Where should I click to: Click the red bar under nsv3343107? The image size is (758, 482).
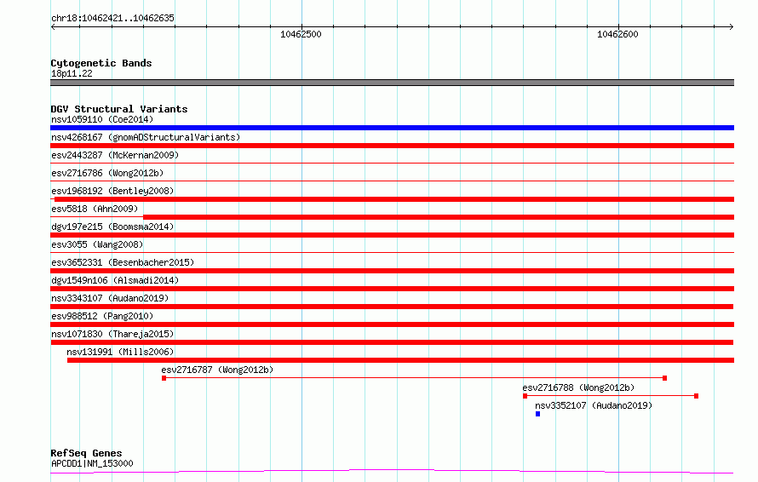click(x=392, y=307)
